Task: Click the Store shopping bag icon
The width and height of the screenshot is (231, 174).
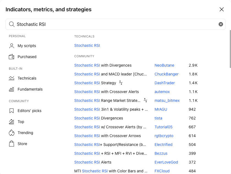Action: [x=12, y=144]
